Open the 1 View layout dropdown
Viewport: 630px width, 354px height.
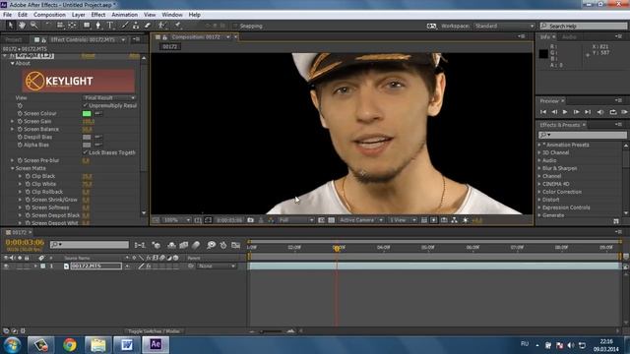pos(403,220)
